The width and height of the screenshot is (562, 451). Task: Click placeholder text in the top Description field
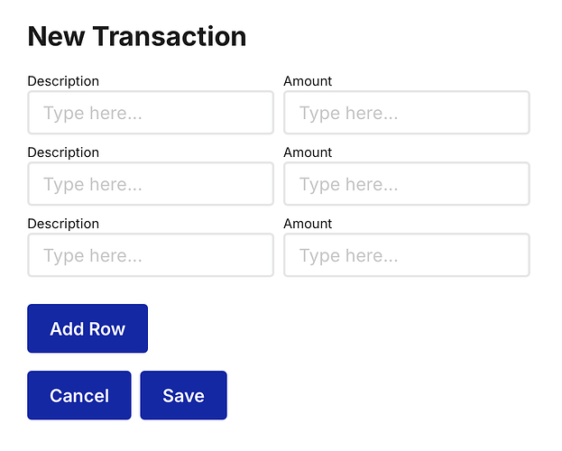pos(93,113)
